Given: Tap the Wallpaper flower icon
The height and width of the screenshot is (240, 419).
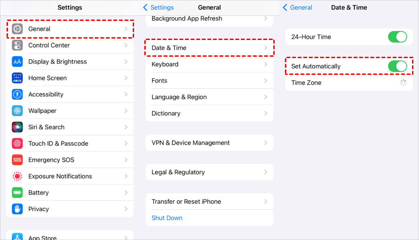Looking at the screenshot, I should (17, 111).
